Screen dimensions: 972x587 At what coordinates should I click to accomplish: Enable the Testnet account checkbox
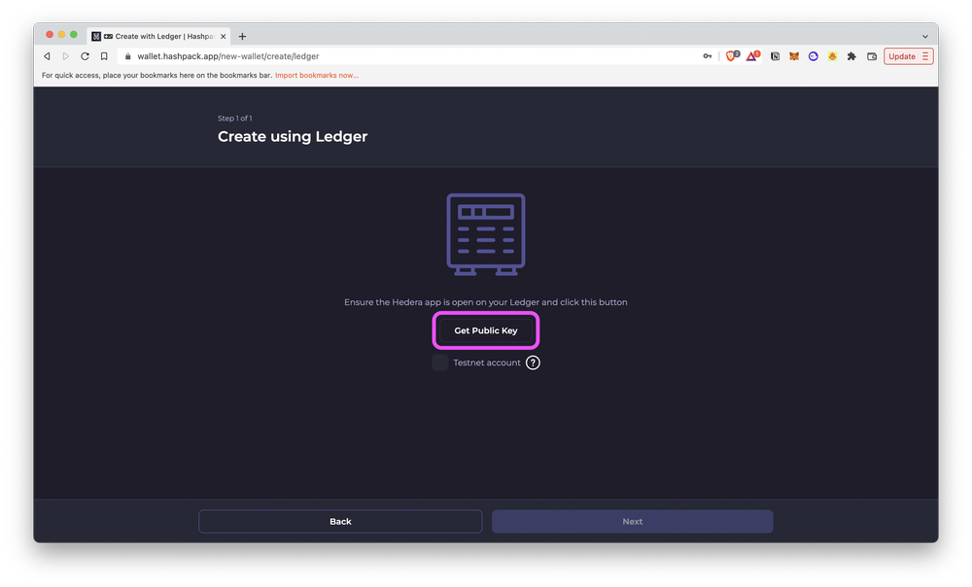coord(439,362)
